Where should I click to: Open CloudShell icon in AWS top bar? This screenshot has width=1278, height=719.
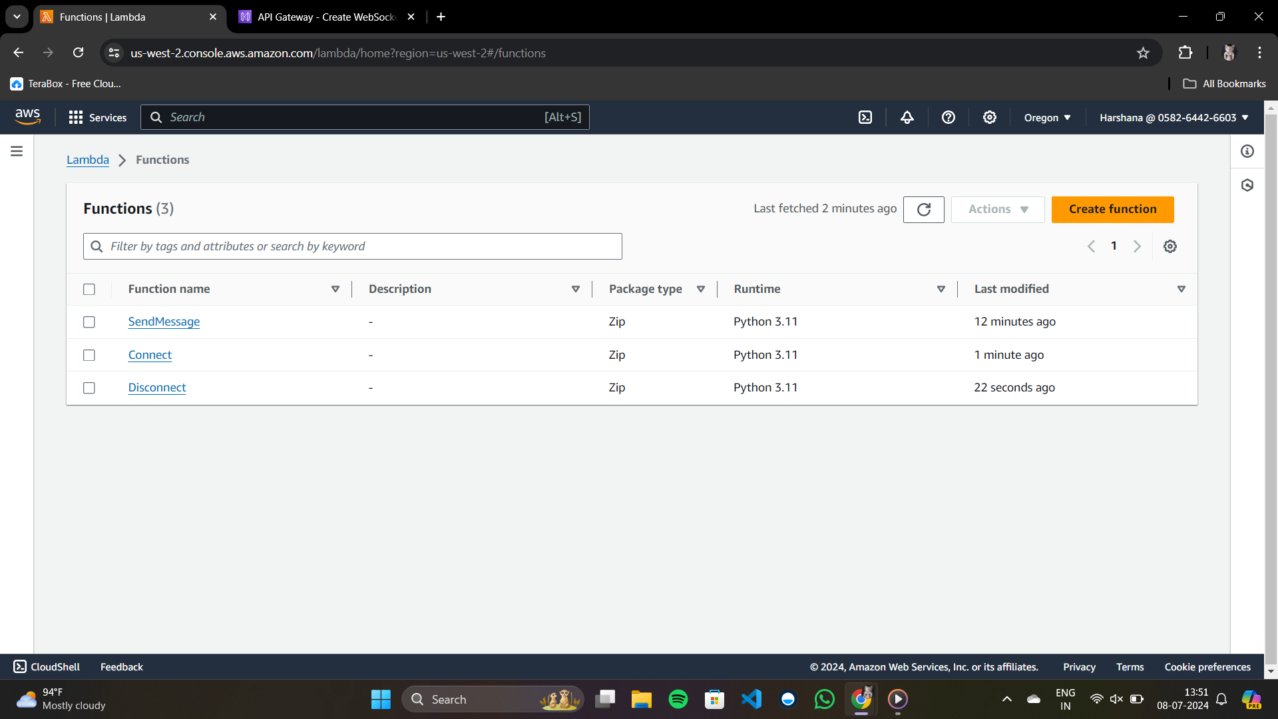(x=865, y=117)
